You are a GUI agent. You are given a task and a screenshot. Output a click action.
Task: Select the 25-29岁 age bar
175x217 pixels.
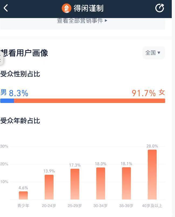pos(75,184)
